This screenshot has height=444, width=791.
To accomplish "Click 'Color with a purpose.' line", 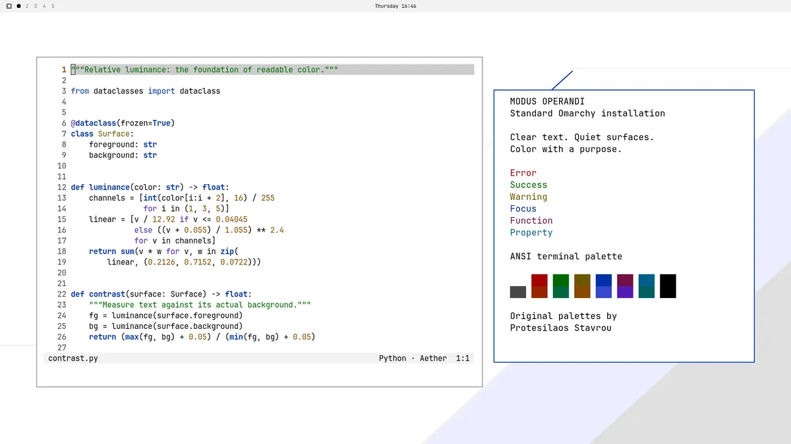I will click(x=566, y=149).
